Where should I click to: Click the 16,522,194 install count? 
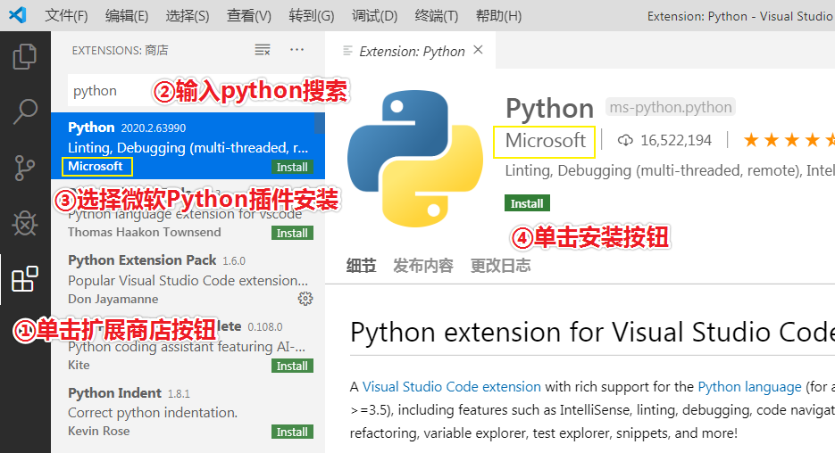click(676, 140)
